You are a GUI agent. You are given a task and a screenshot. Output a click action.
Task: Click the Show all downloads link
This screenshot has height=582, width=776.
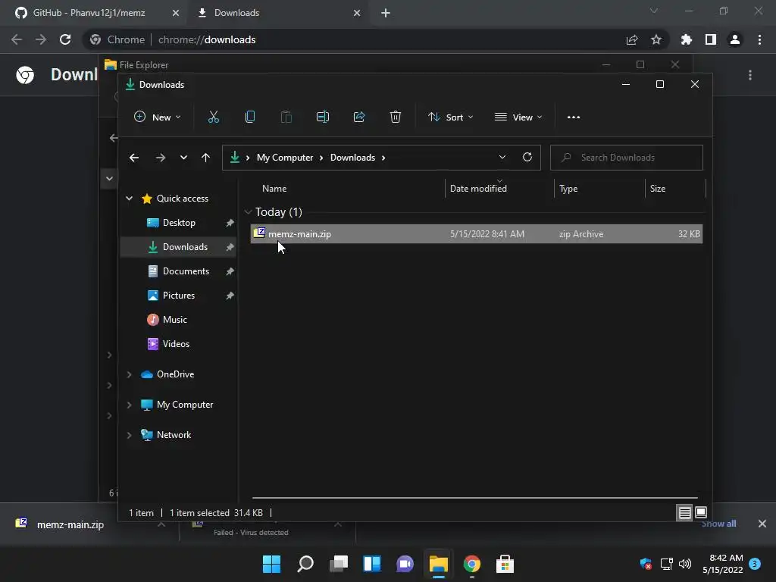coord(718,524)
